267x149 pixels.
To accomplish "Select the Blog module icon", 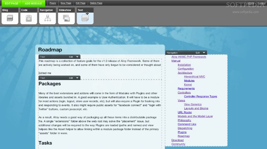I will coord(9,18).
